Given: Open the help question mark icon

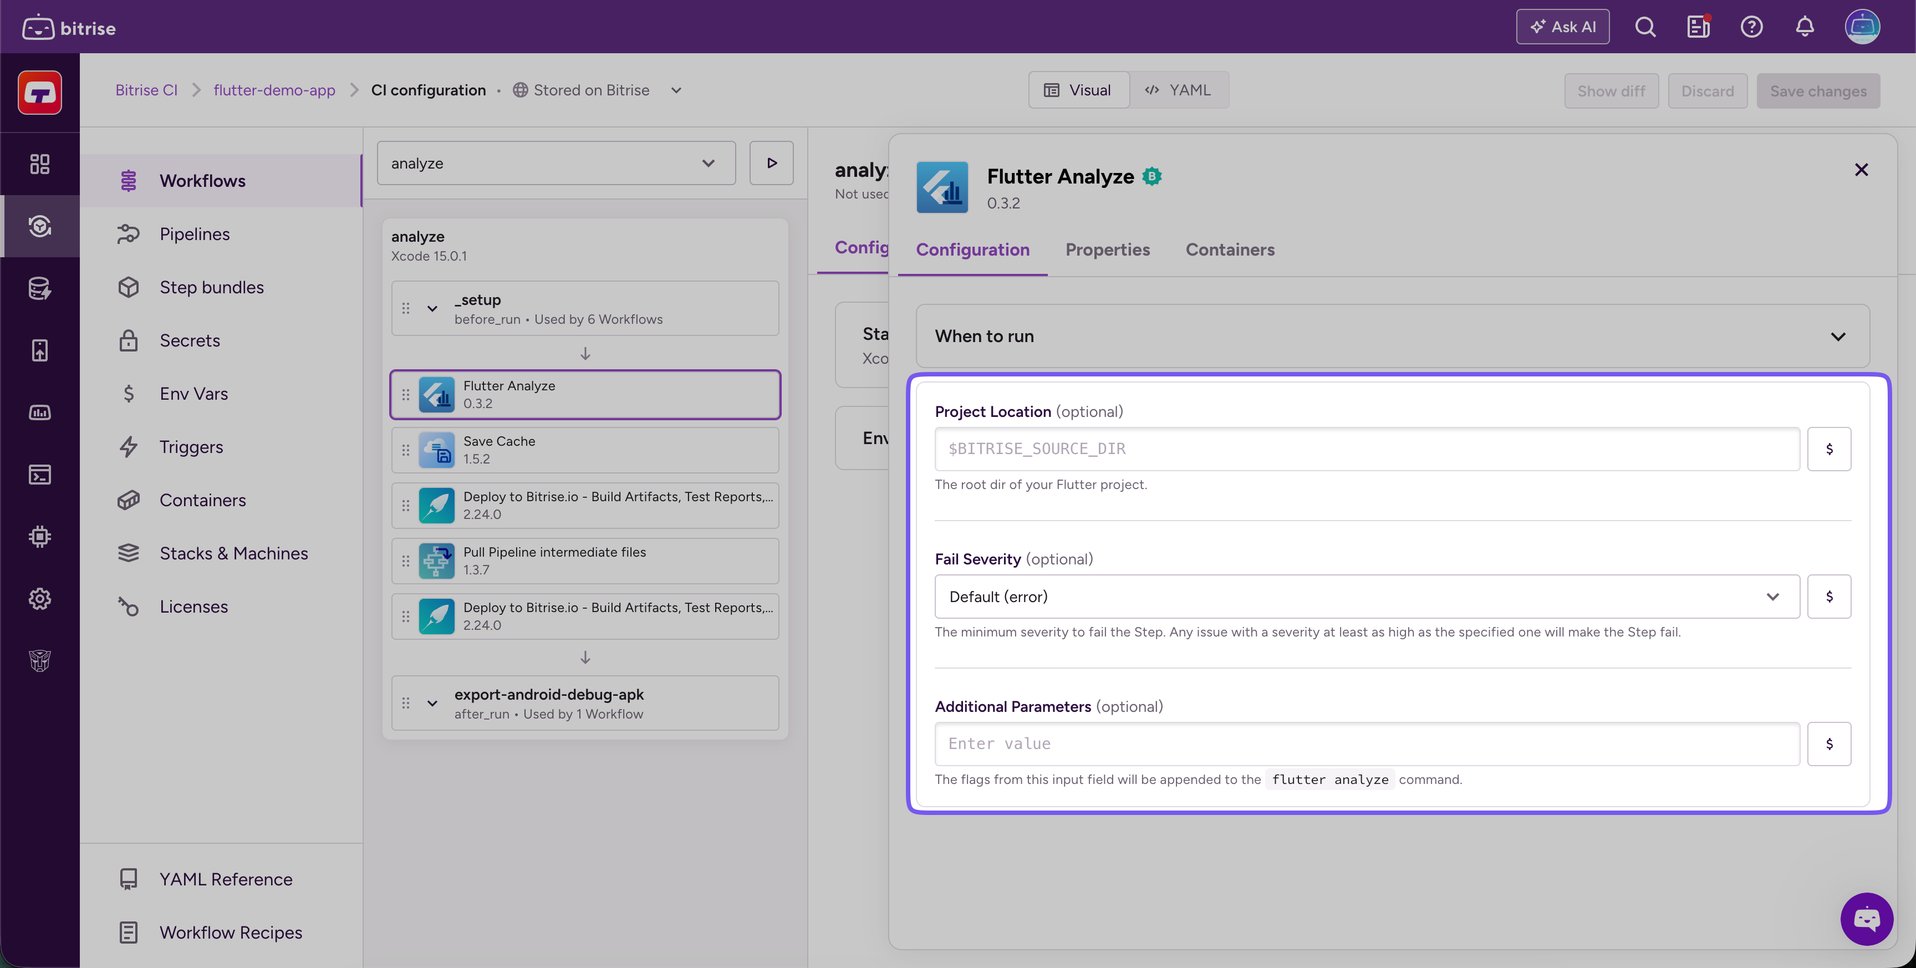Looking at the screenshot, I should [1752, 28].
